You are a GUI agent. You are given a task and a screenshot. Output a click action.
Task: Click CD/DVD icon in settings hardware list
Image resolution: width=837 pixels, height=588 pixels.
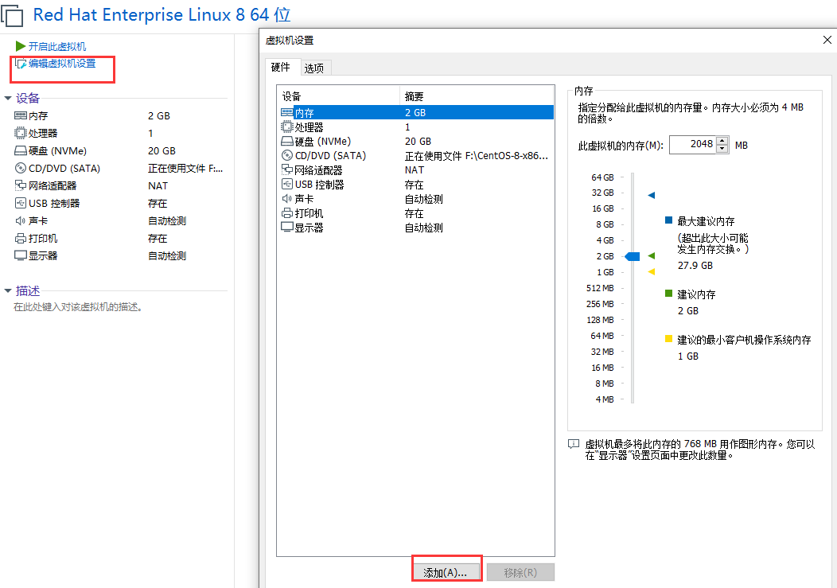pyautogui.click(x=286, y=155)
